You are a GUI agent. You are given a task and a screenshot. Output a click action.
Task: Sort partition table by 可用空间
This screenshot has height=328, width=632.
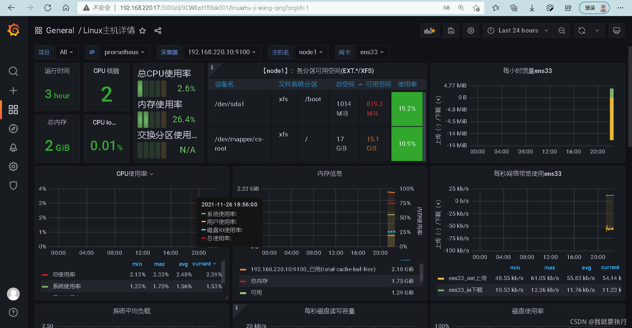click(x=379, y=84)
